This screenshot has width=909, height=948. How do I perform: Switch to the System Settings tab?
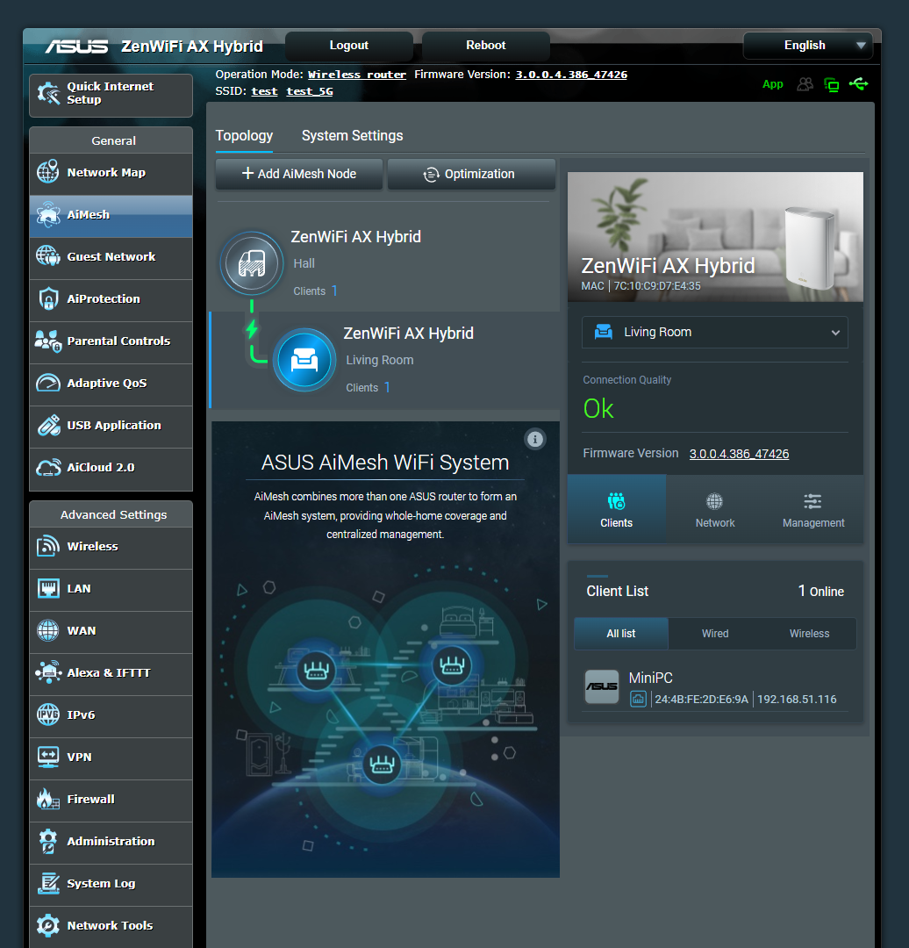click(352, 136)
